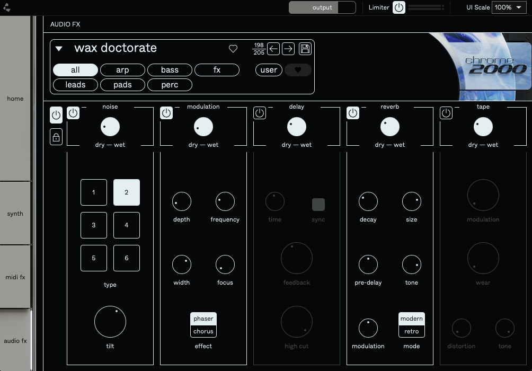Click the modulation depth knob
The width and height of the screenshot is (532, 371).
pyautogui.click(x=182, y=201)
